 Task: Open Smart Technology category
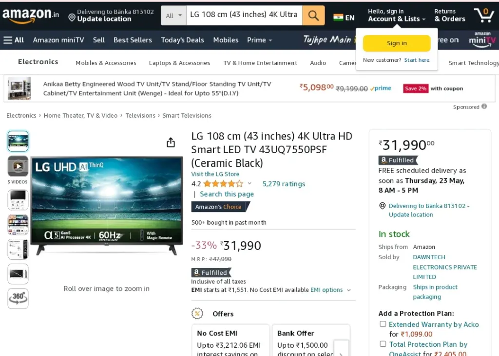474,63
